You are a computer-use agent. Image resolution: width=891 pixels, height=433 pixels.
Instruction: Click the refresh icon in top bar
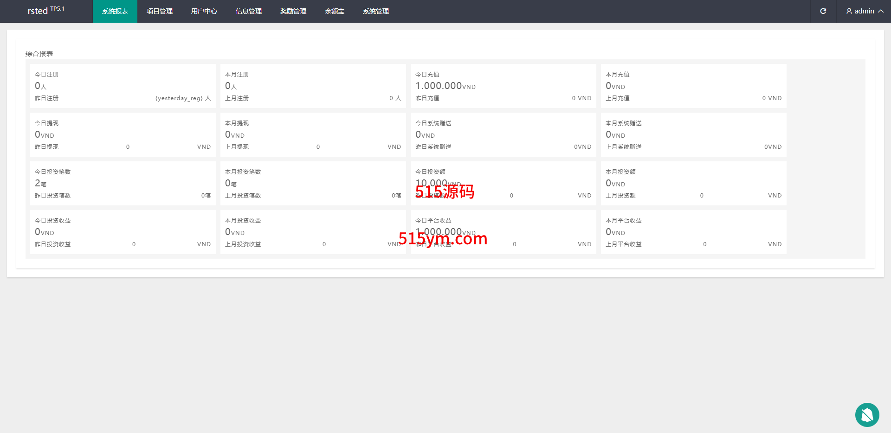tap(823, 11)
